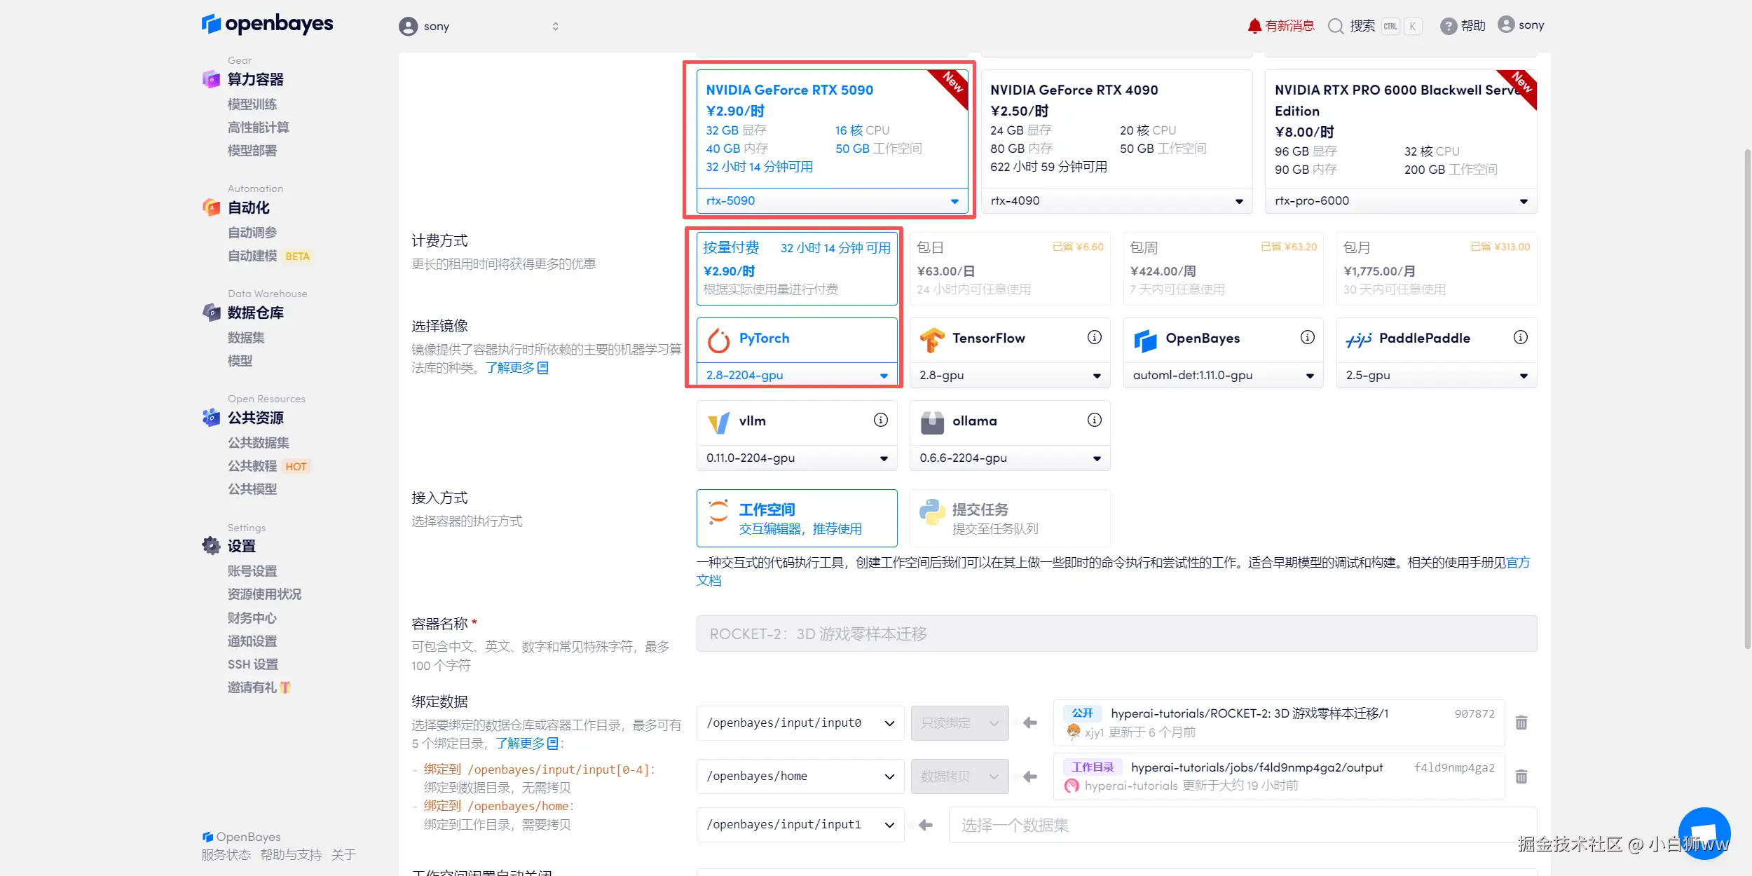This screenshot has height=876, width=1752.
Task: Click the container name input field
Action: pyautogui.click(x=1116, y=634)
